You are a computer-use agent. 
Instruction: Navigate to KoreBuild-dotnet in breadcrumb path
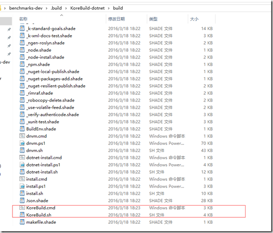pyautogui.click(x=88, y=8)
